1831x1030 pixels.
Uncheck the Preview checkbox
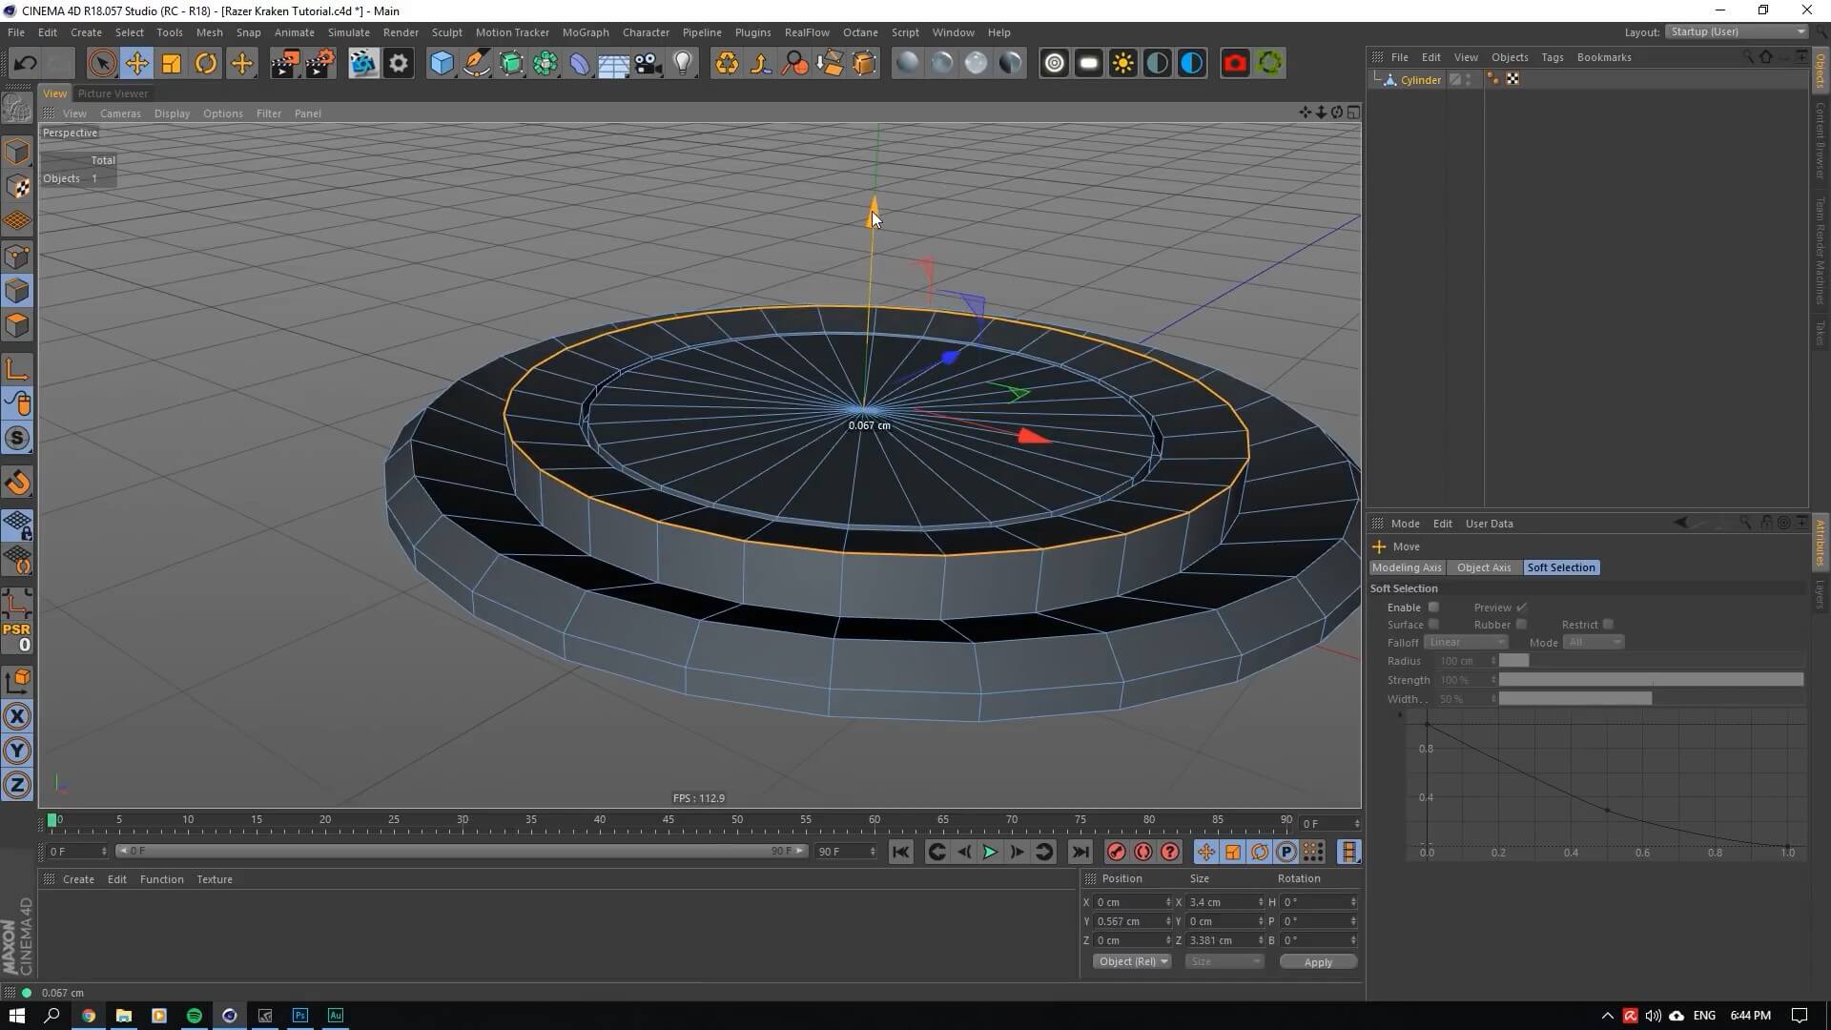1522,607
